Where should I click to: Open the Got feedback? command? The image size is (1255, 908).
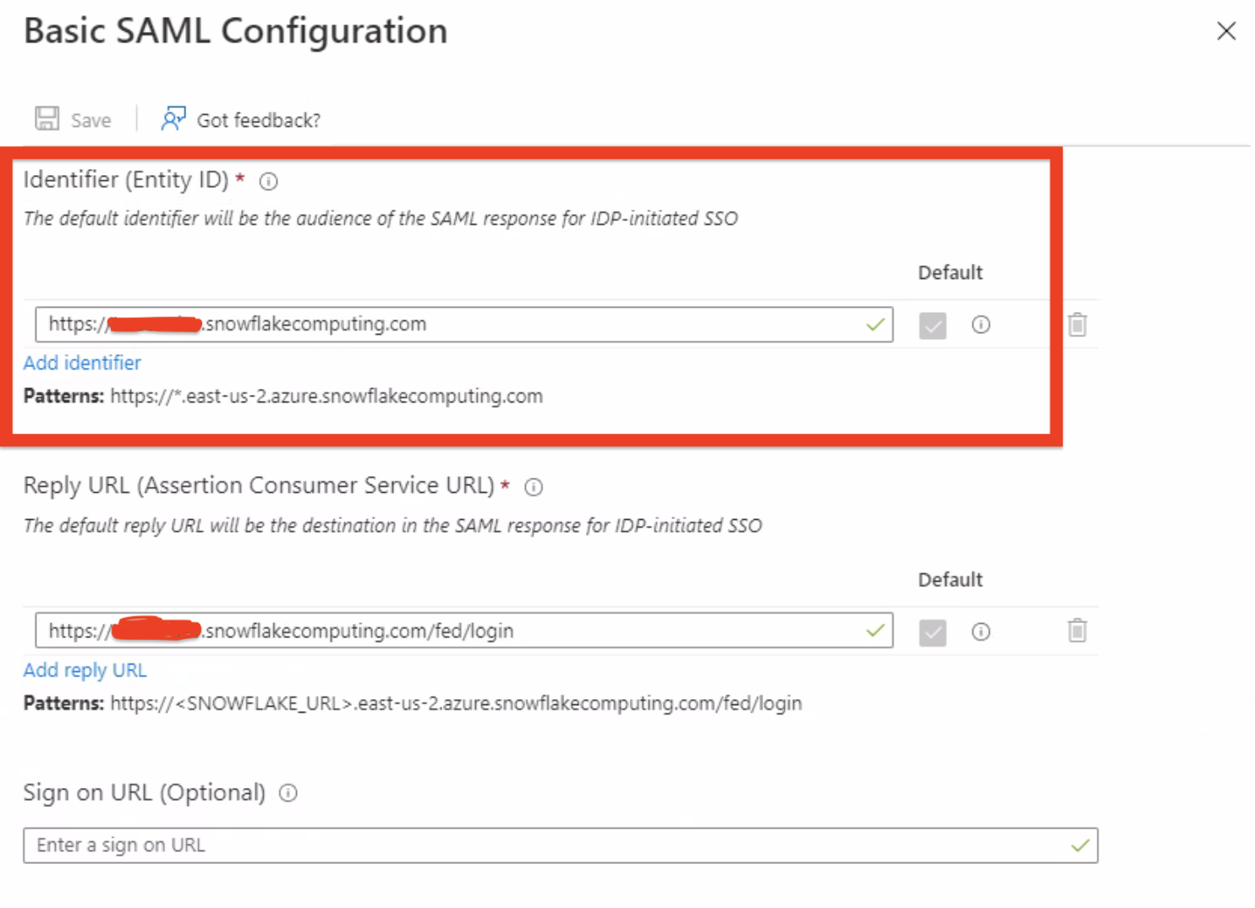tap(241, 119)
